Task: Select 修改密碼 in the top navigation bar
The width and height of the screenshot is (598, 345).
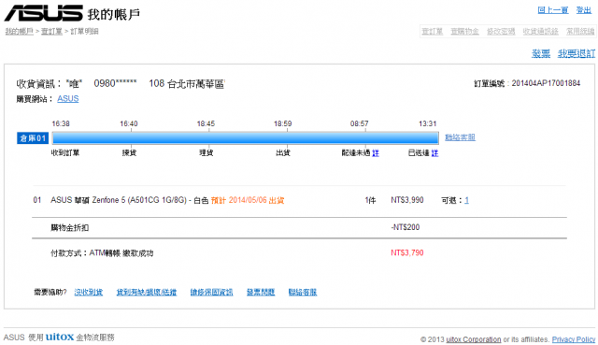Action: [x=501, y=31]
